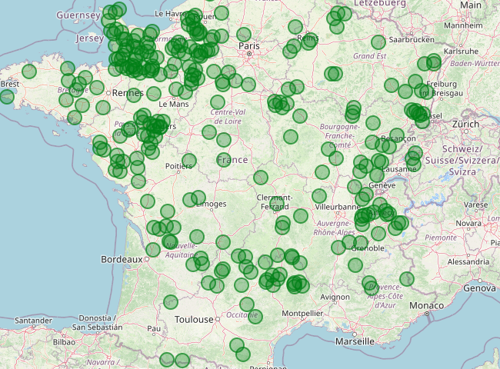Click the marker next to Saarbrücken
Image resolution: width=500 pixels, height=369 pixels.
[x=378, y=42]
